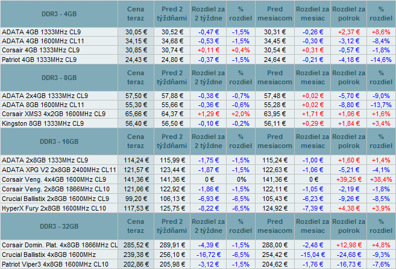Click the +8,6% half-year percentage

click(381, 32)
